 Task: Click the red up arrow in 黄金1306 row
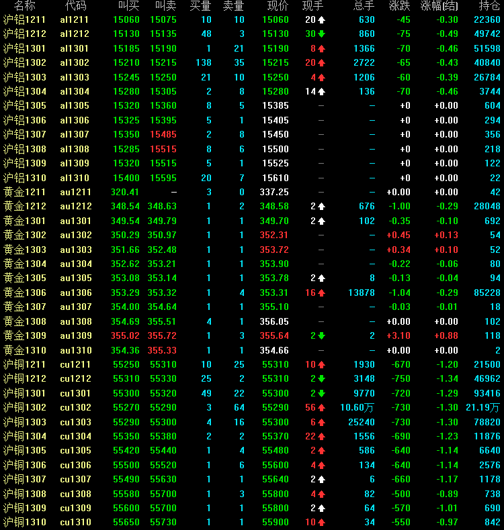click(321, 293)
